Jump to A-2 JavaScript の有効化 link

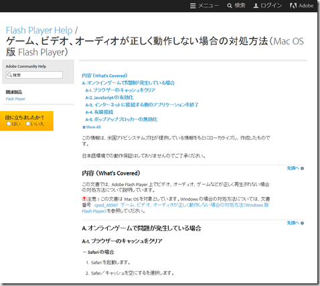(109, 98)
